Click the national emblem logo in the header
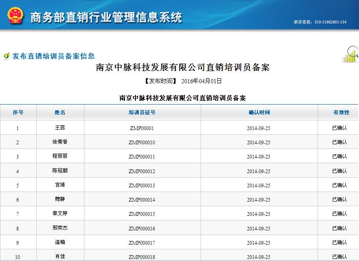 pos(15,15)
